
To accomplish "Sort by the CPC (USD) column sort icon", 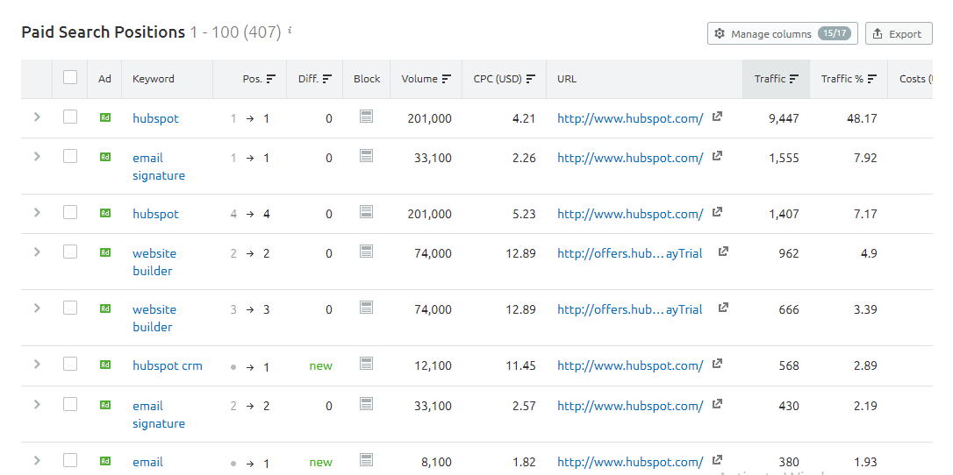I will (531, 79).
